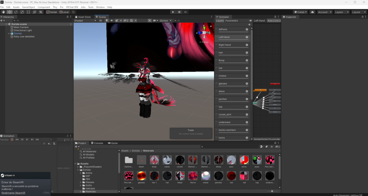Open the glasses layer settings gear
Viewport: 368px width, 196px height.
[x=247, y=84]
